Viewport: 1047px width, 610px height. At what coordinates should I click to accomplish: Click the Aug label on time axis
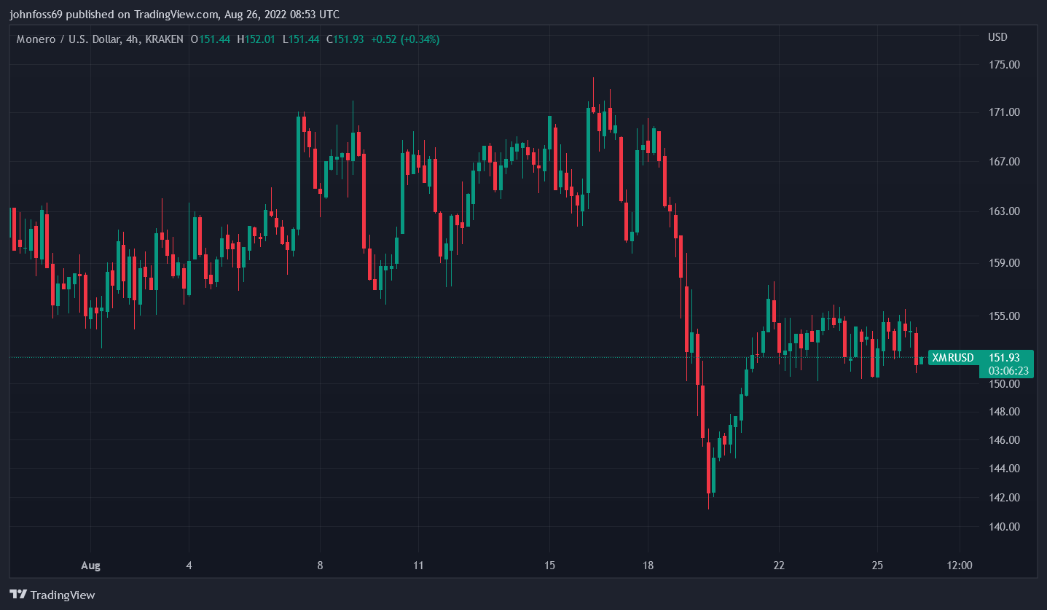click(x=90, y=566)
